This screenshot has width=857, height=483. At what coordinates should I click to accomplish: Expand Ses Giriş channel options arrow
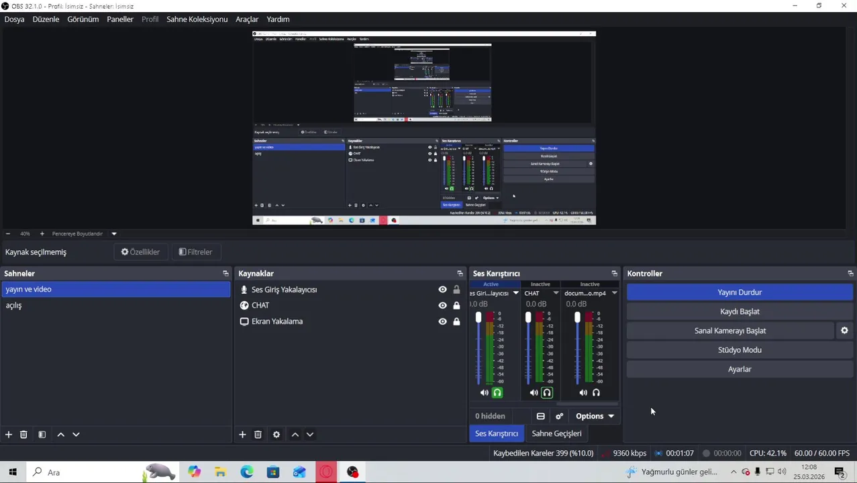point(515,293)
